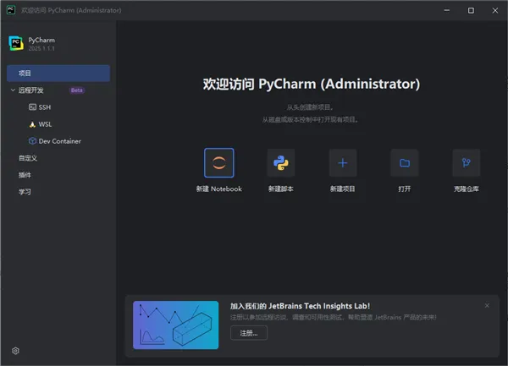Click the banner heading about Tech Insights Lab

coord(300,306)
